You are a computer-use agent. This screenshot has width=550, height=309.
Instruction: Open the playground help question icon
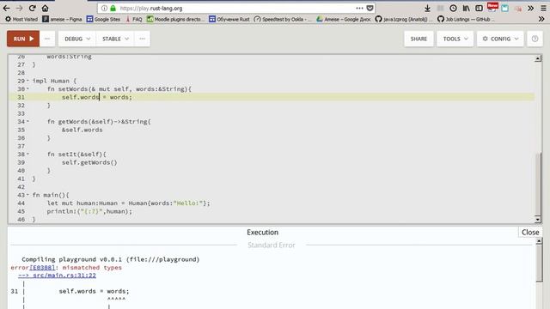(x=535, y=39)
